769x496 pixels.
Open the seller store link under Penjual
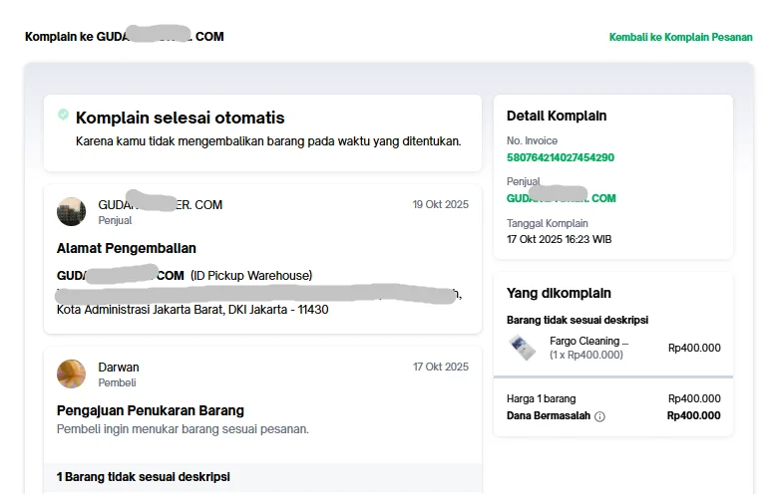[561, 198]
